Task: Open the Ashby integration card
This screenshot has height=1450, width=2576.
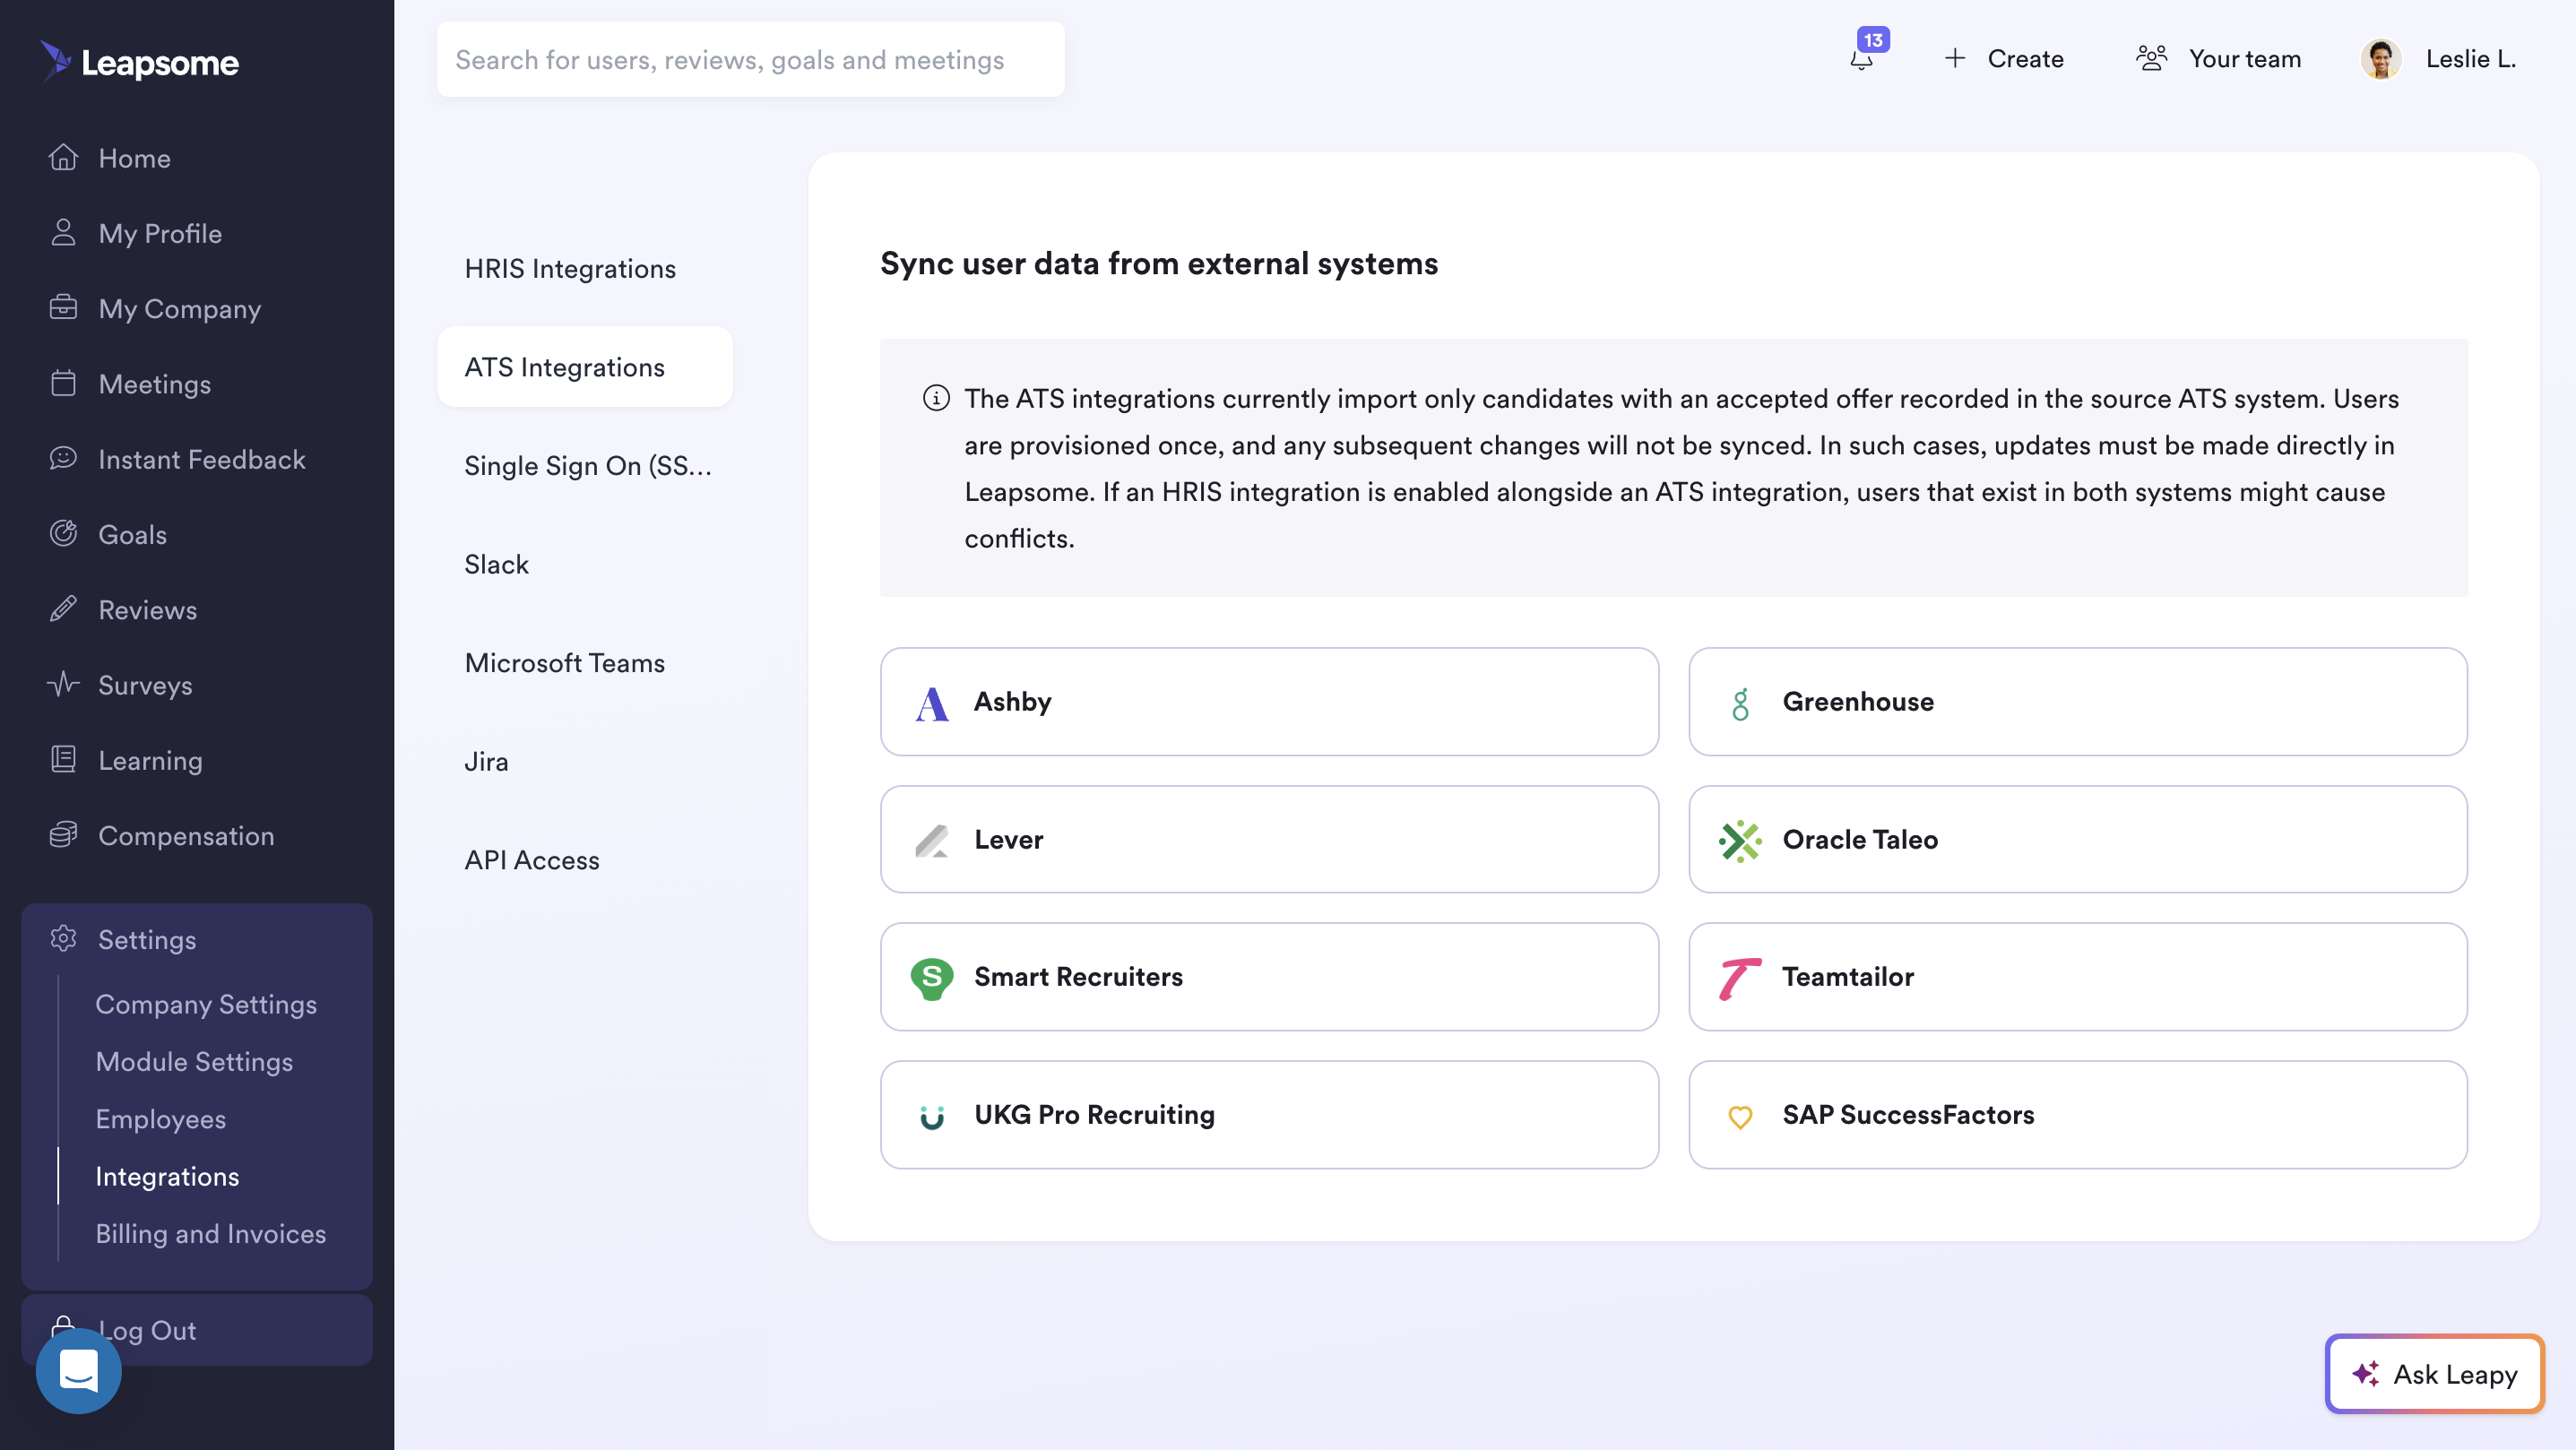Action: (x=1269, y=701)
